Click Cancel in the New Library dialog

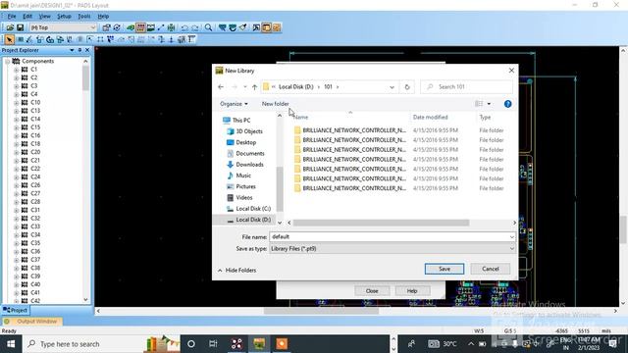tap(491, 269)
